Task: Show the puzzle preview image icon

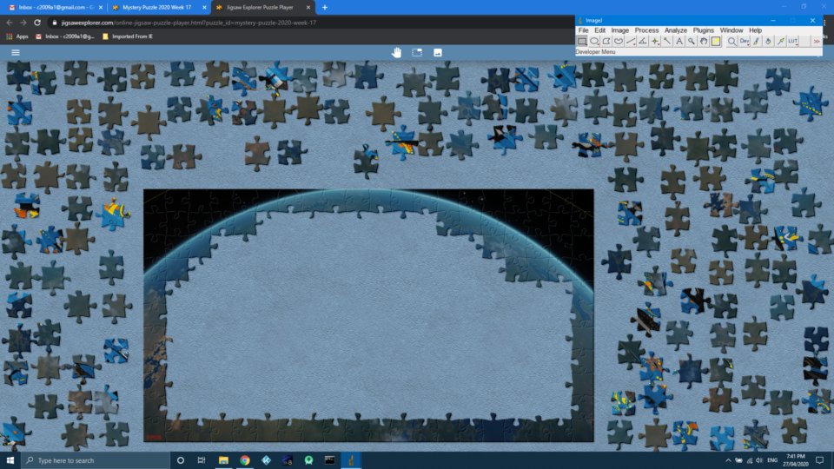Action: tap(438, 52)
